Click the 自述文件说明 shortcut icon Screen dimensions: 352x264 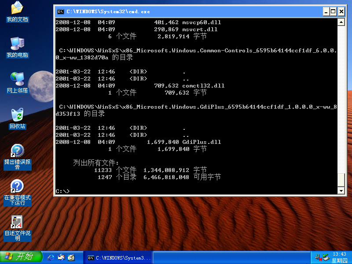pyautogui.click(x=17, y=228)
